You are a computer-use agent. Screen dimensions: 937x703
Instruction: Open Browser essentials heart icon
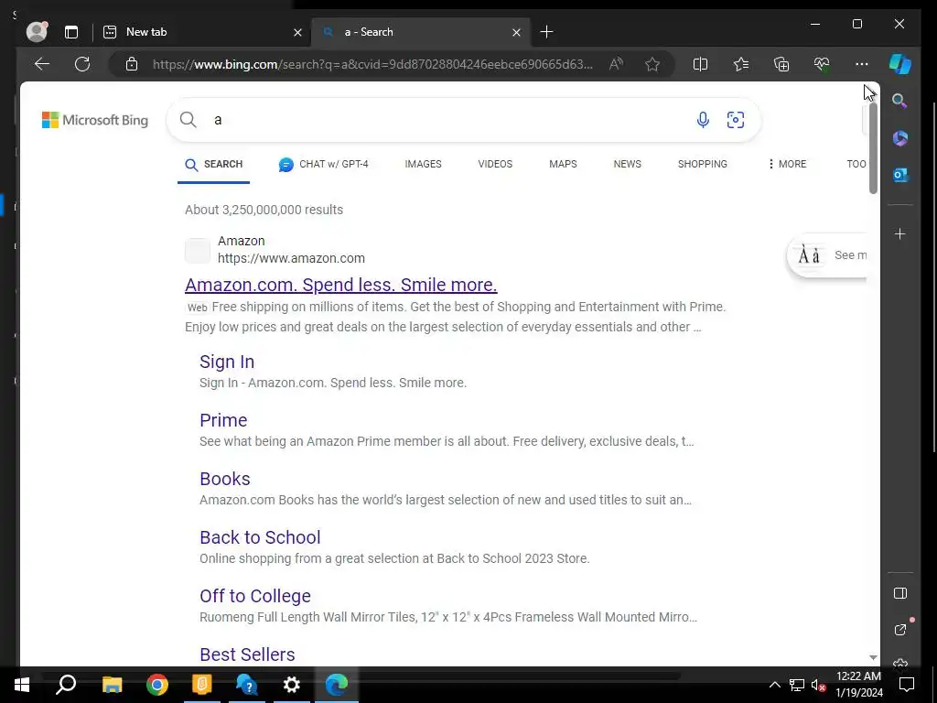(822, 64)
